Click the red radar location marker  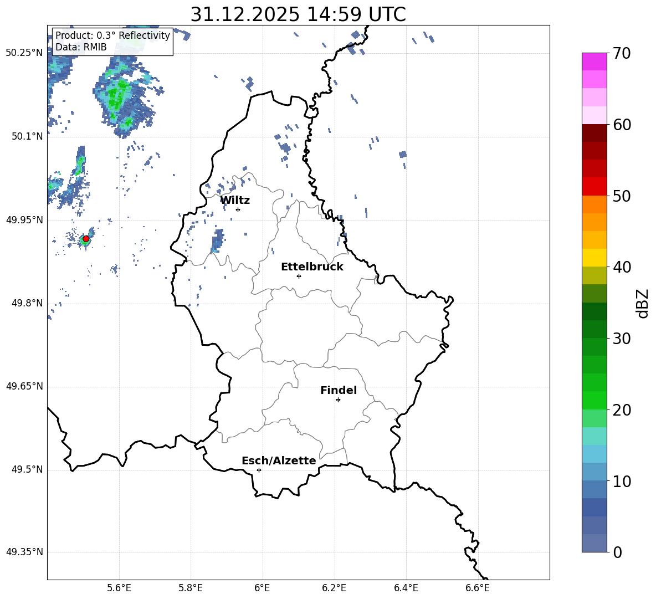[86, 238]
